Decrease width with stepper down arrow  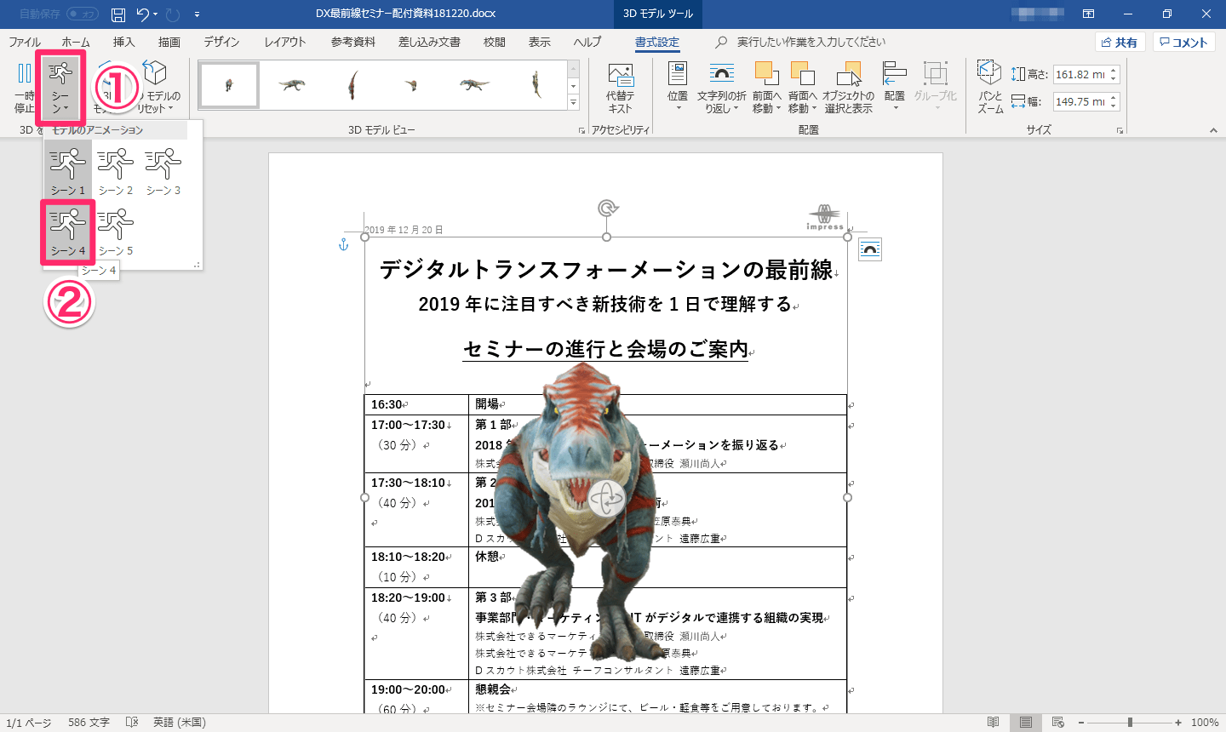(x=1114, y=106)
